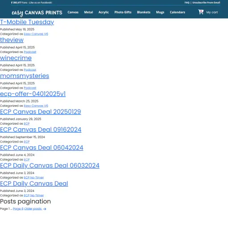Click the Older posts arrow icon
The image size is (228, 228).
(45, 209)
